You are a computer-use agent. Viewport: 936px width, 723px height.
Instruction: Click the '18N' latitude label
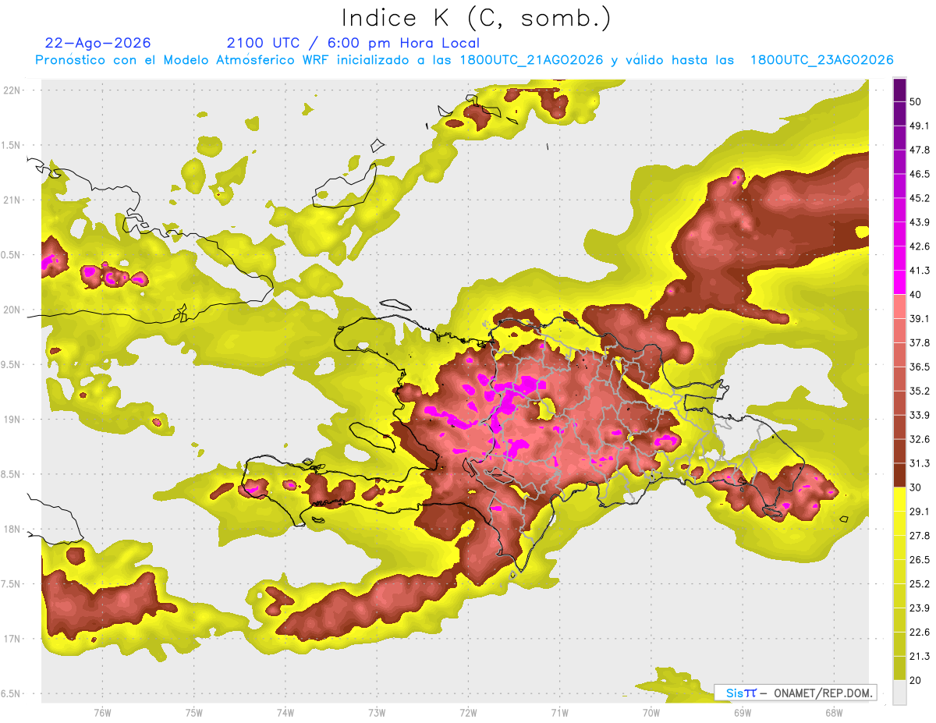[x=12, y=529]
